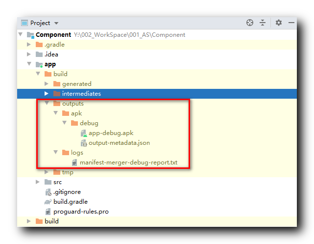The height and width of the screenshot is (244, 314).
Task: Expand the tmp folder
Action: tap(47, 172)
